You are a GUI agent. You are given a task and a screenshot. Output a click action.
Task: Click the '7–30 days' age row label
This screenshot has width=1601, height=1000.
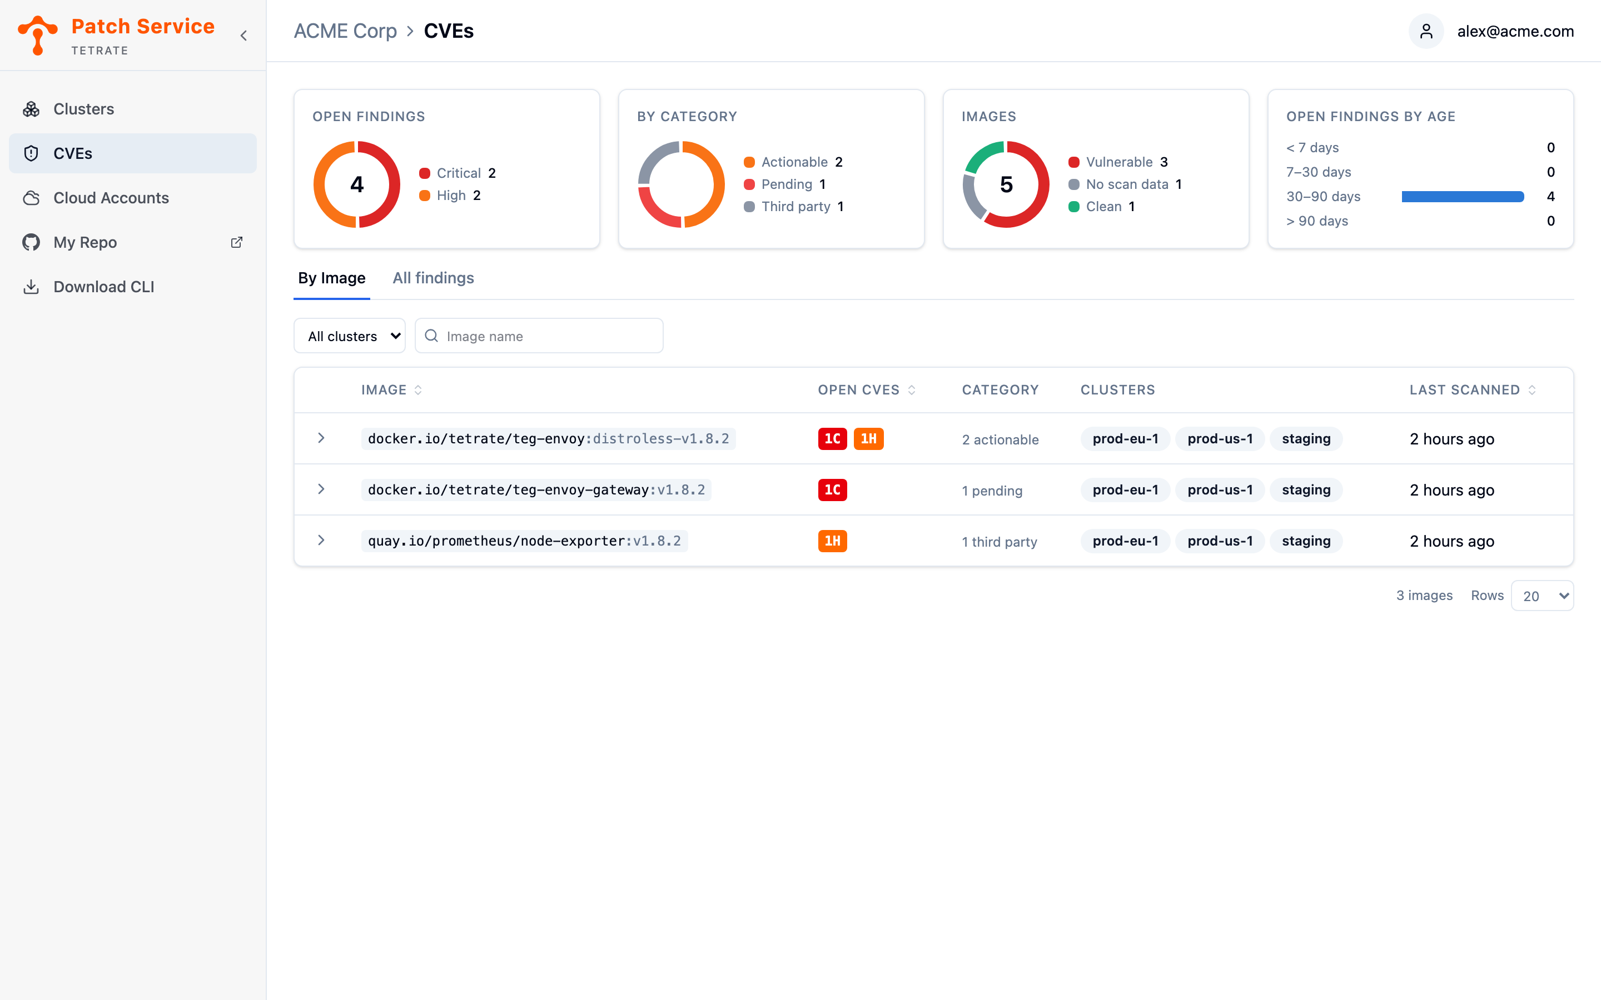pos(1319,172)
